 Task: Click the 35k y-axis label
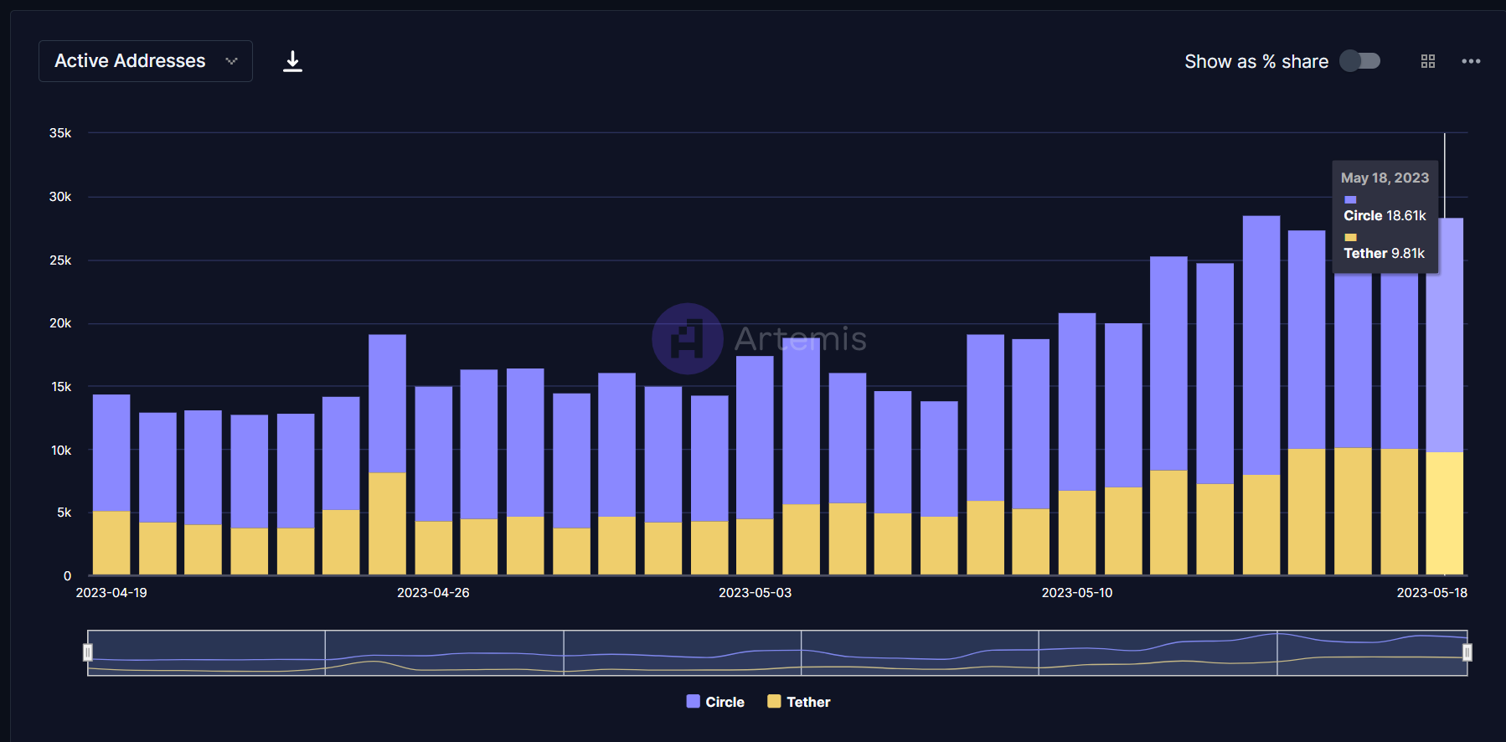pyautogui.click(x=60, y=133)
